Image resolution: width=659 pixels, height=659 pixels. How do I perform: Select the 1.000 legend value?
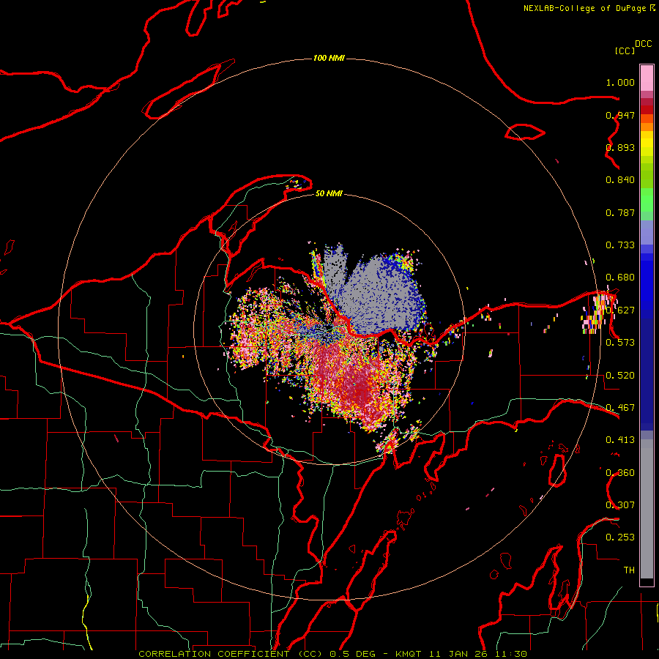[x=620, y=82]
